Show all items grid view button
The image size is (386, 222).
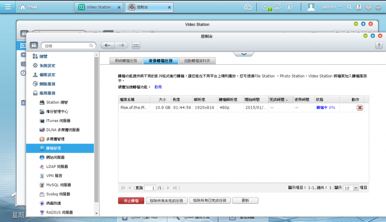tap(136, 45)
